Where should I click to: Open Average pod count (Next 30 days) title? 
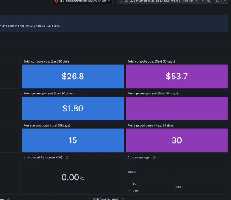151,126
